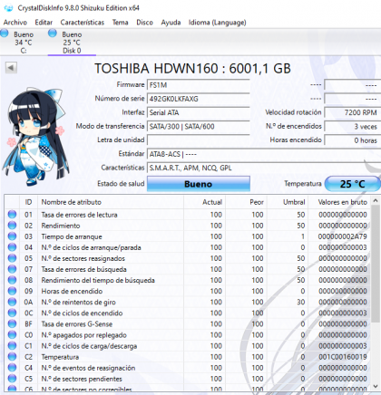Click the CrystalDiskInfo app icon in the title bar

point(9,8)
